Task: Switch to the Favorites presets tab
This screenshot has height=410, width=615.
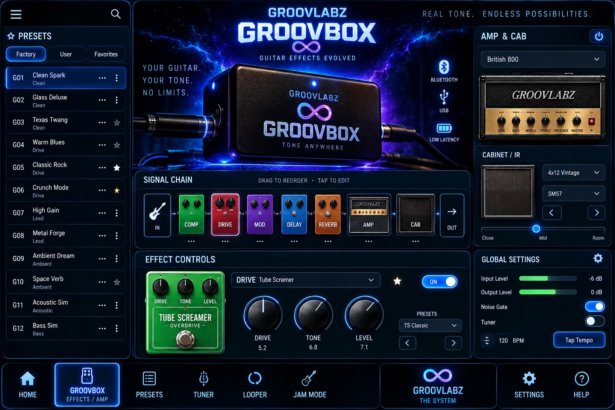Action: click(x=106, y=54)
